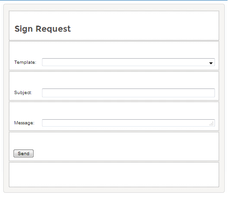228x197 pixels.
Task: Select the Sign Request heading text
Action: click(x=42, y=29)
